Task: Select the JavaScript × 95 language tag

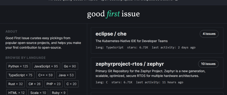Action: [x=46, y=66]
